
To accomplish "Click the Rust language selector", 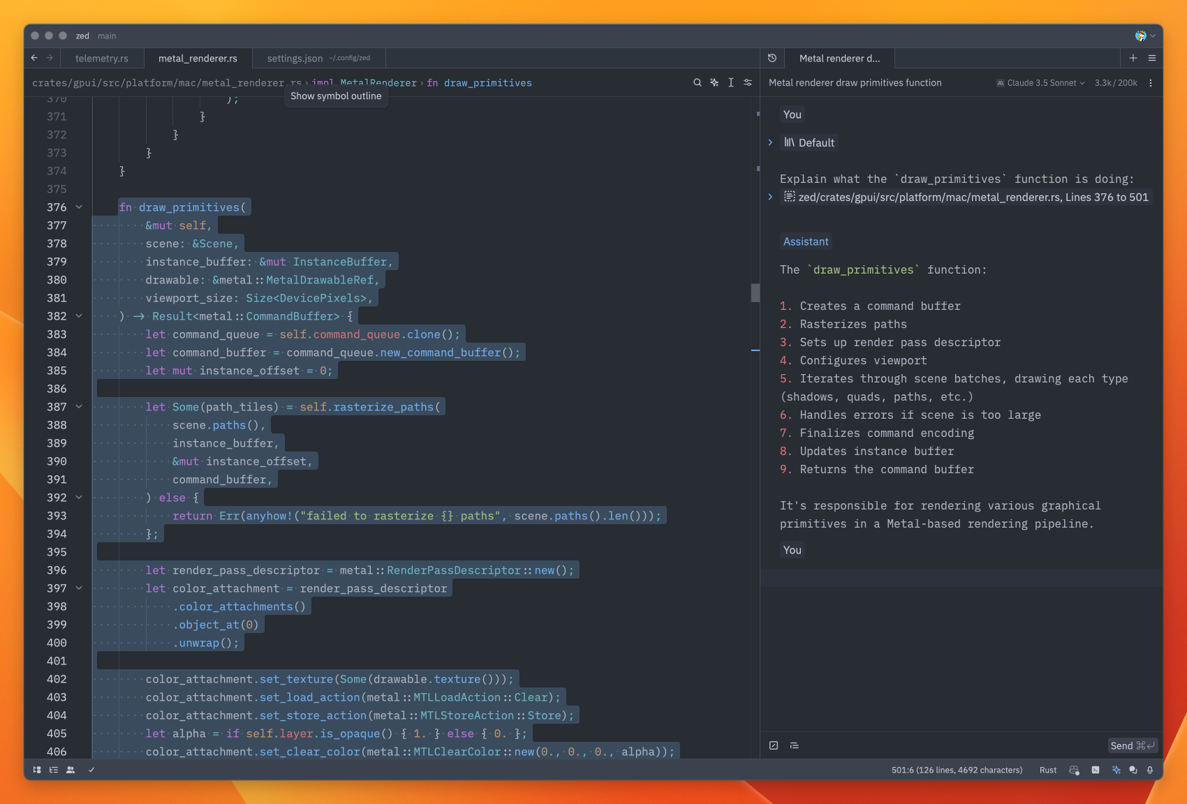I will [x=1048, y=770].
